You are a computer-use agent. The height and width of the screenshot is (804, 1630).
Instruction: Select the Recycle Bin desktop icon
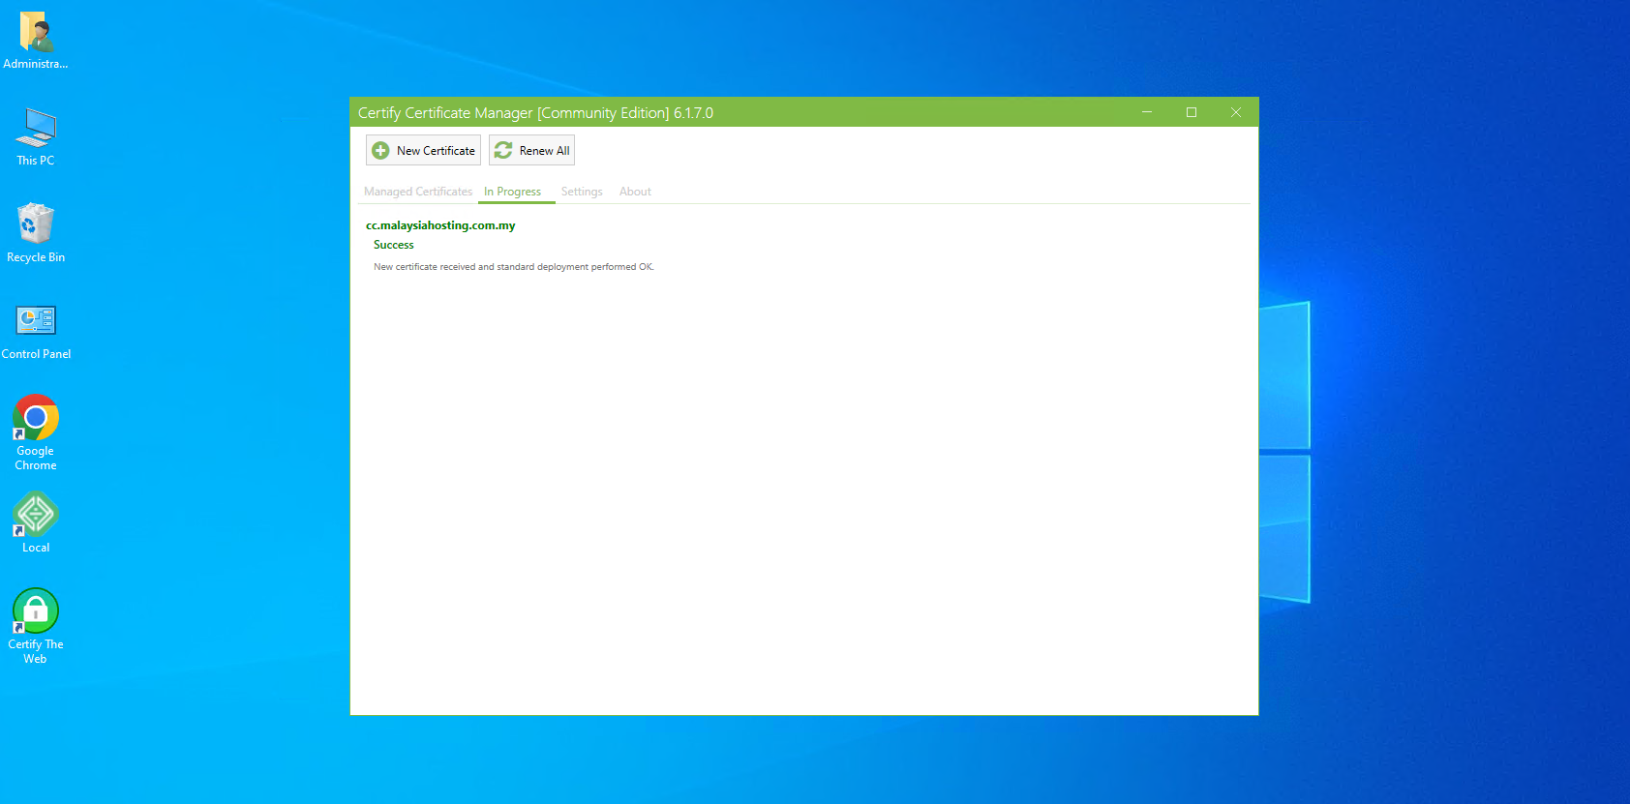point(36,233)
